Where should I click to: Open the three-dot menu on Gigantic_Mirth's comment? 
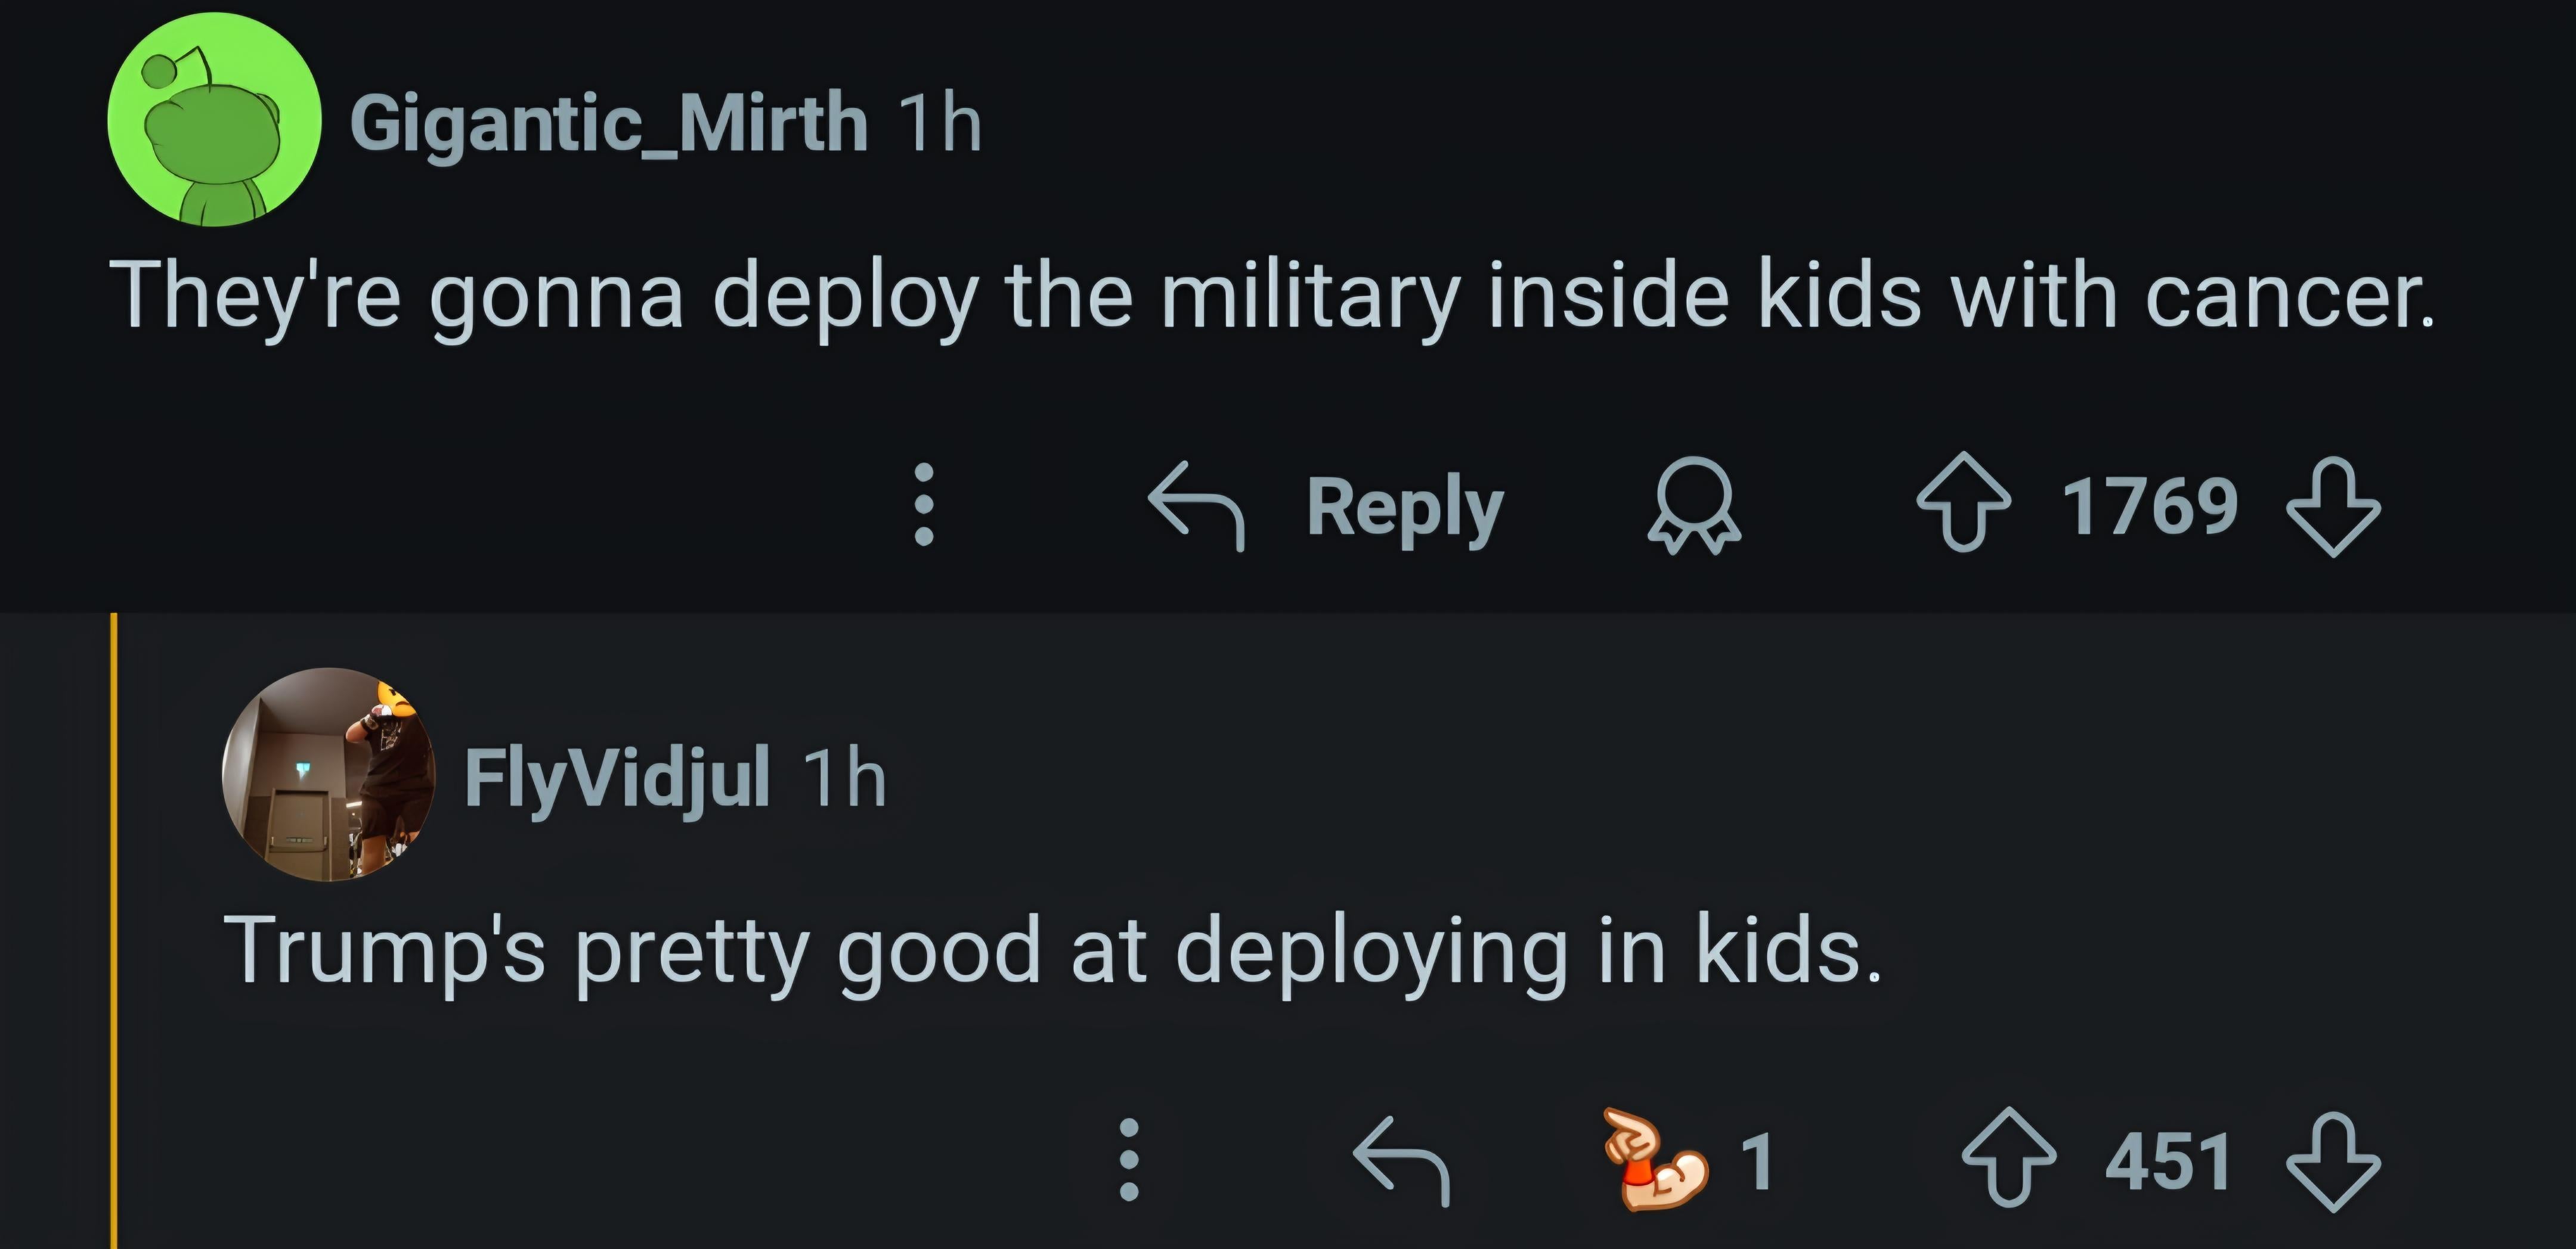click(924, 505)
